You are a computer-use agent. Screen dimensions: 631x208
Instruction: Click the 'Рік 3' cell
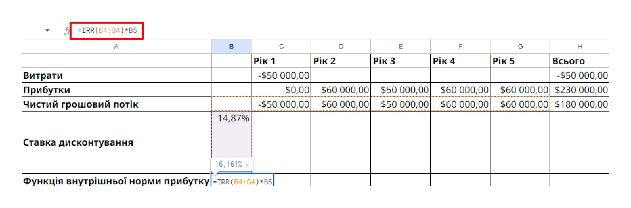pyautogui.click(x=401, y=61)
